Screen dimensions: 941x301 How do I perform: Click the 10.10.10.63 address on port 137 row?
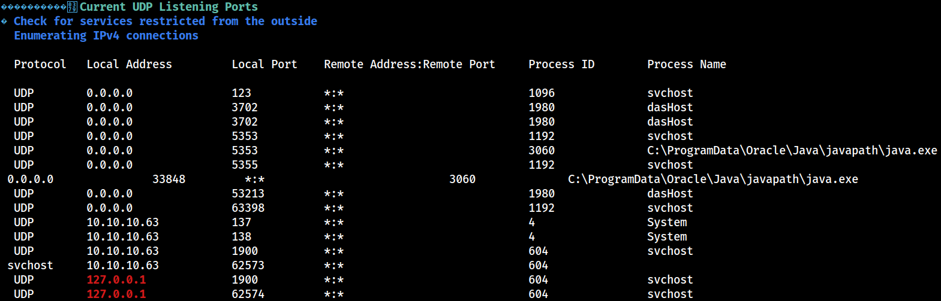click(123, 223)
